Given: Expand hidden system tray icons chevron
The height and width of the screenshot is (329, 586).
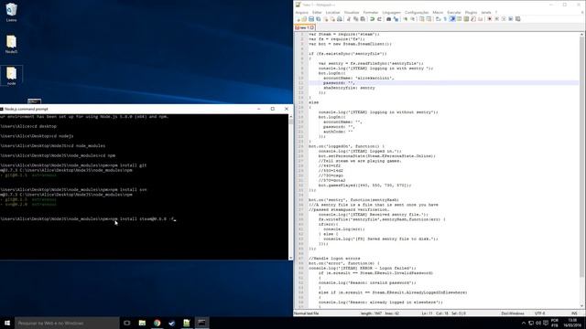Looking at the screenshot, I should (x=523, y=323).
